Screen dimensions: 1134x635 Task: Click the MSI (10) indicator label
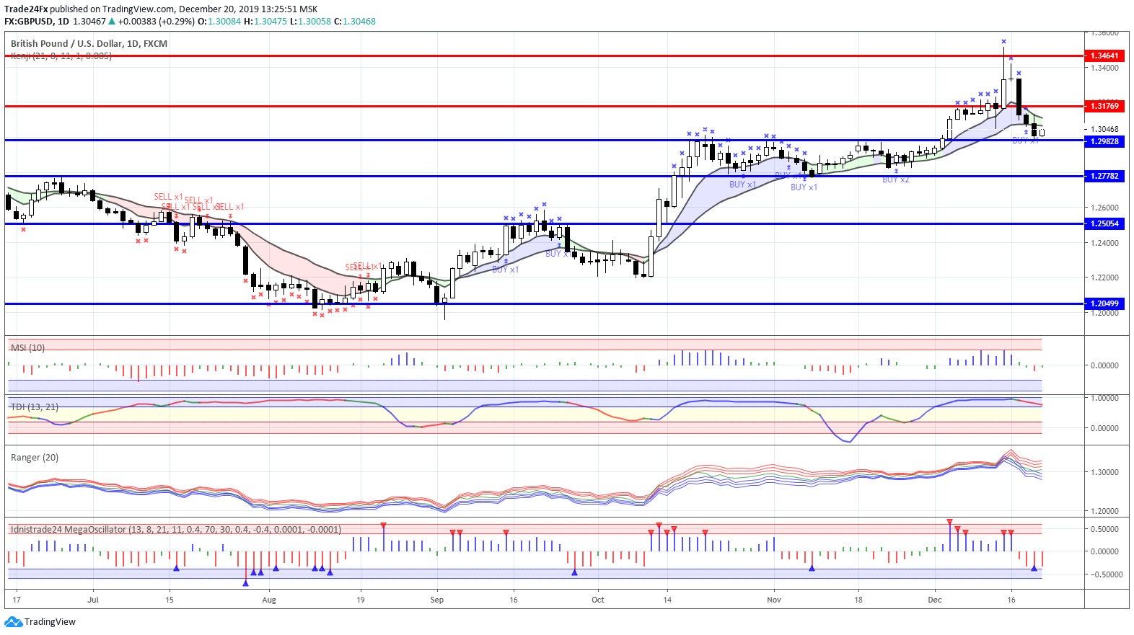(28, 347)
